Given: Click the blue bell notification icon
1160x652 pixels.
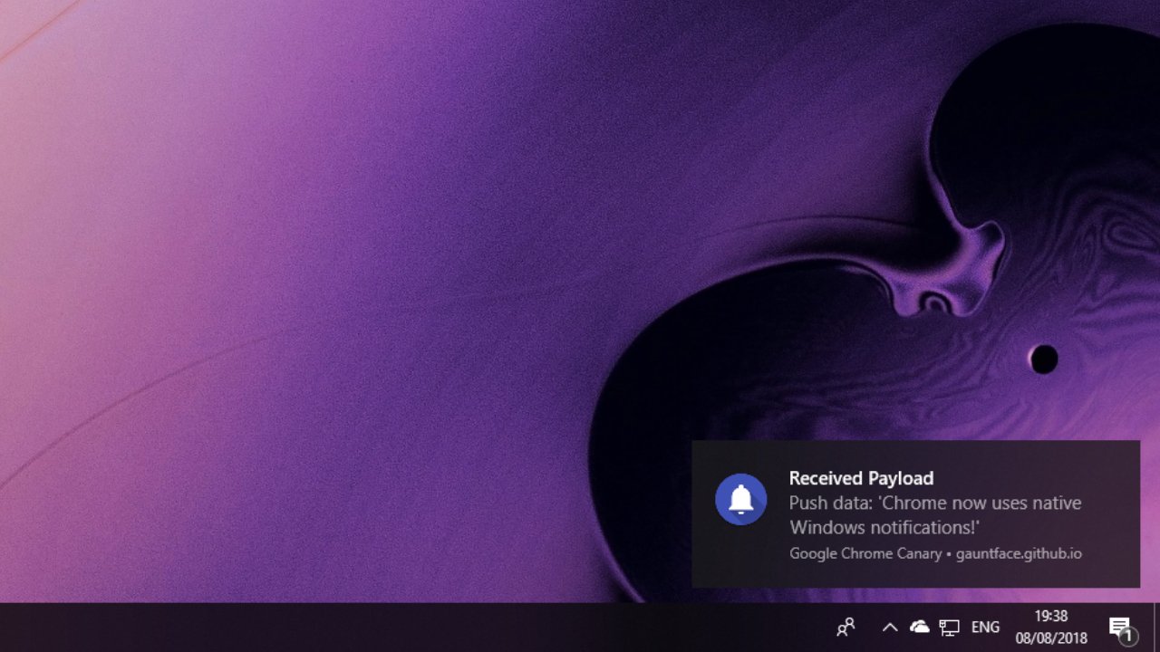Looking at the screenshot, I should 741,499.
